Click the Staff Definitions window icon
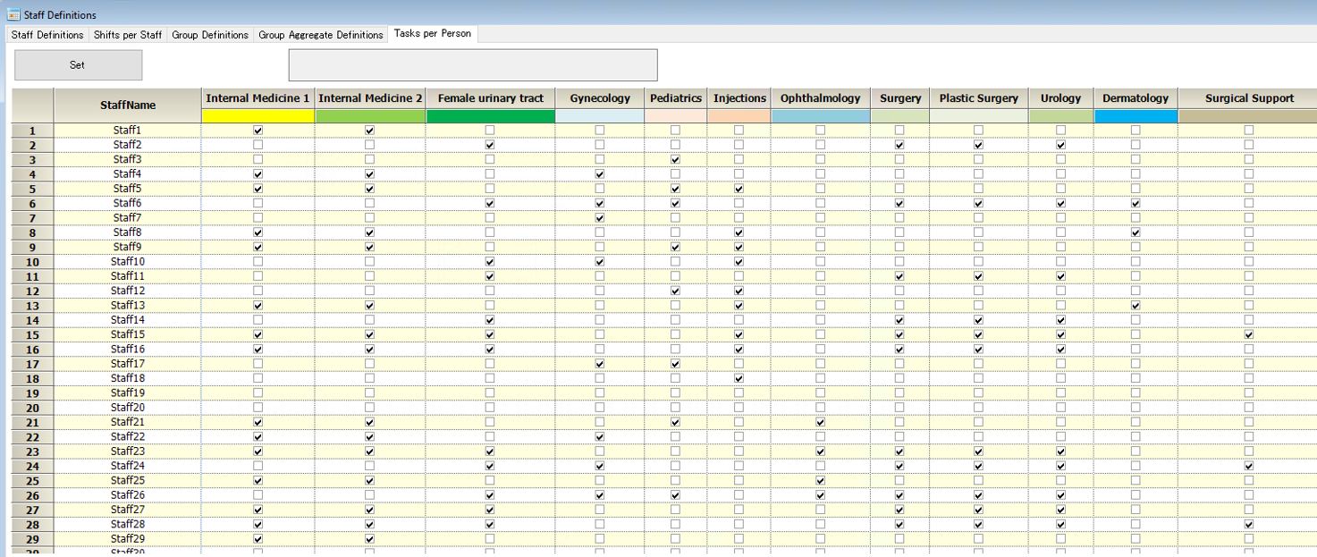Screen dimensions: 1317x557 (x=13, y=14)
